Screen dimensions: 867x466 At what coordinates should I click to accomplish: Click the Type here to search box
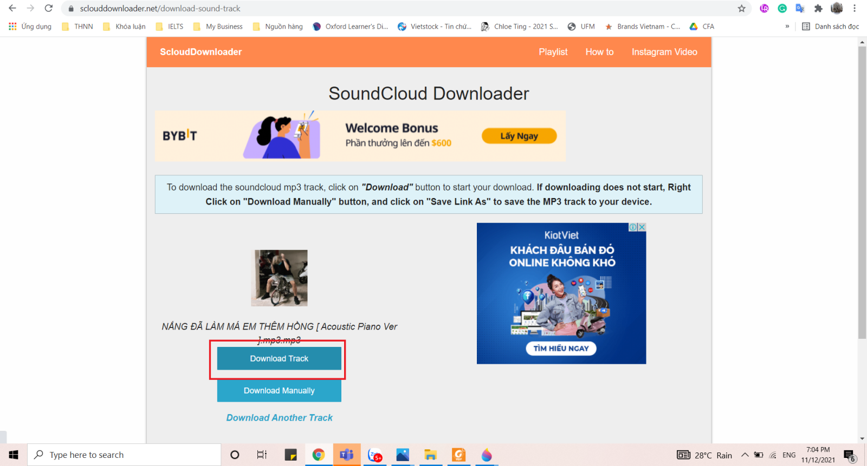[x=124, y=455]
